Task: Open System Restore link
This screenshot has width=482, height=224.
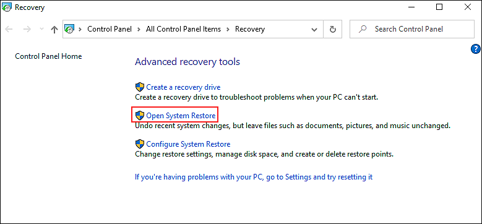Action: click(181, 116)
